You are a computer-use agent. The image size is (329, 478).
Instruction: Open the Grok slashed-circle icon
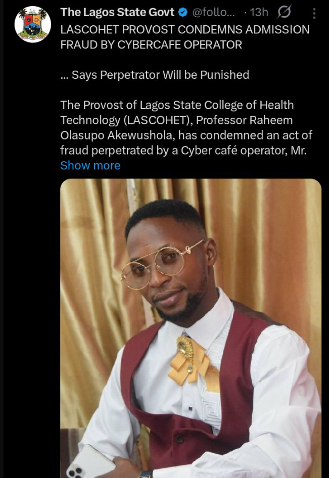(x=284, y=12)
